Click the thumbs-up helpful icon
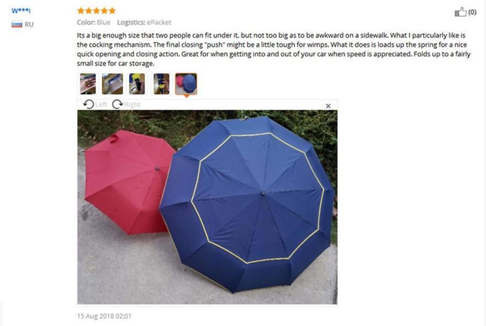This screenshot has width=486, height=326. click(461, 12)
